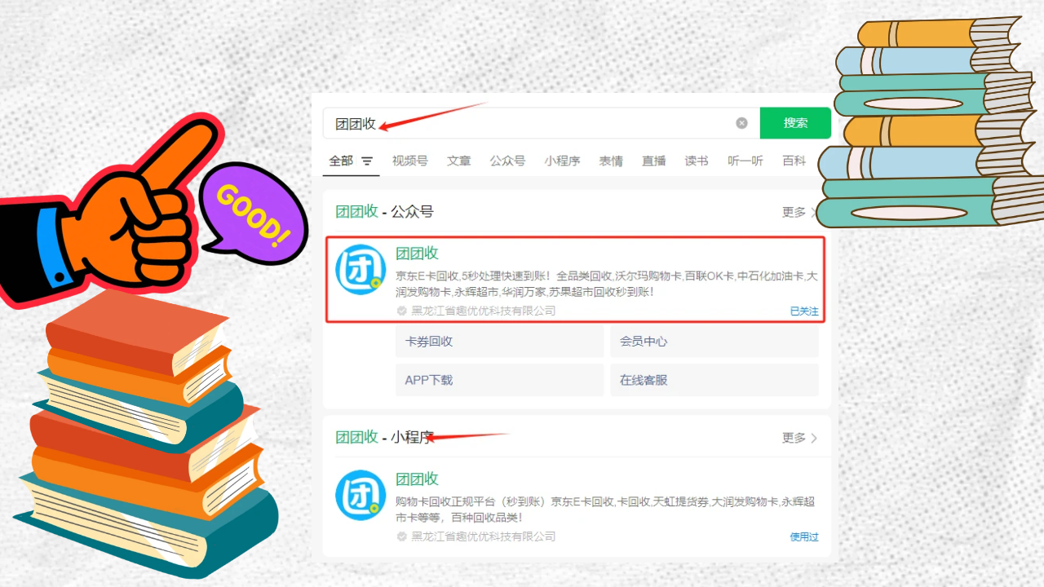Click the 团团收 - 公众号 section heading
Screen dimensions: 1044x587
tap(384, 212)
